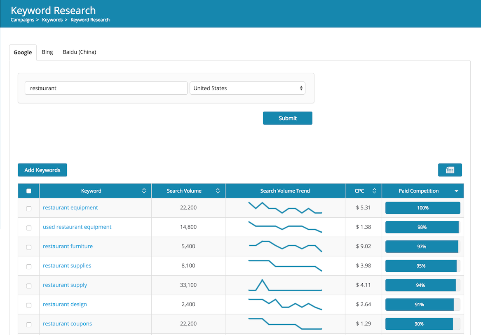Sort by Search Volume column arrows
The width and height of the screenshot is (481, 335).
click(218, 191)
